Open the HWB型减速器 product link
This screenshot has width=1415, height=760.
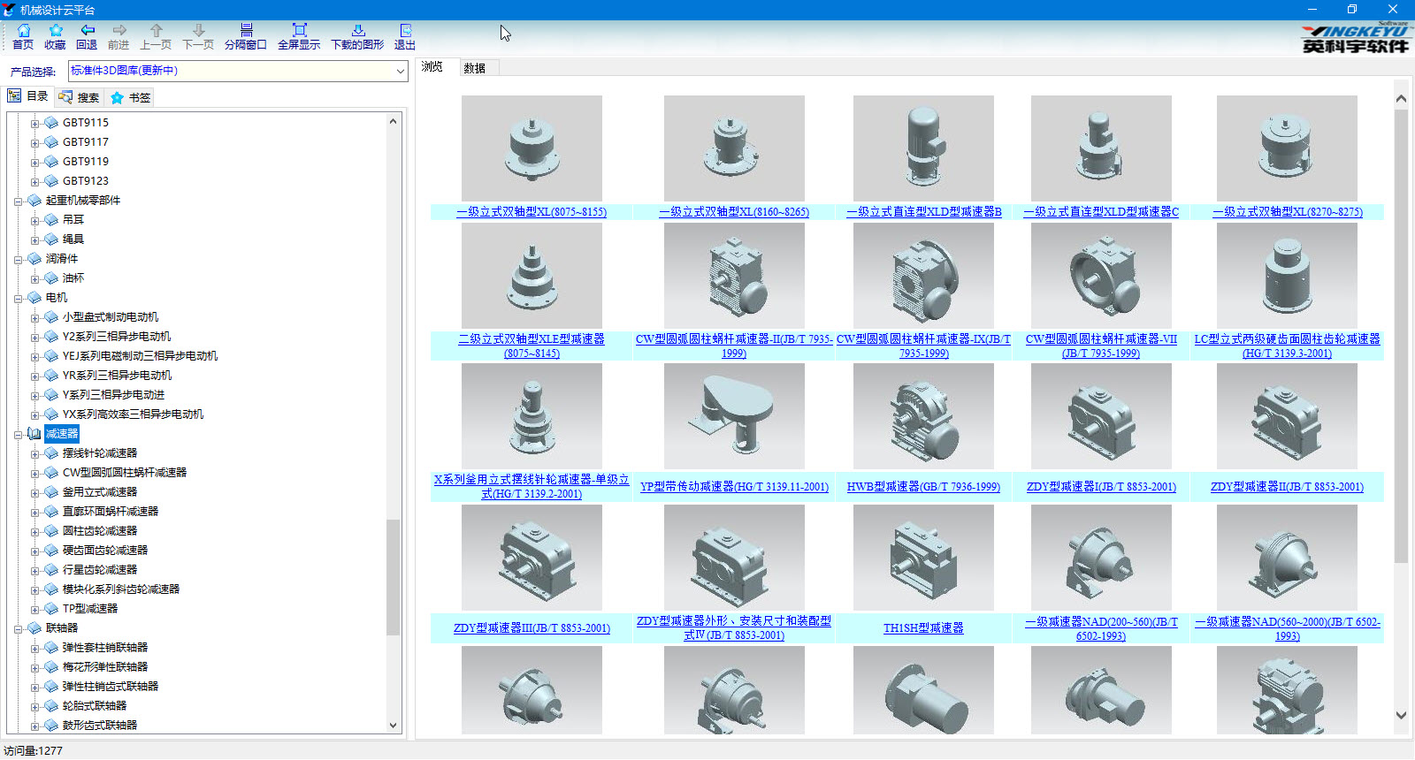[923, 487]
